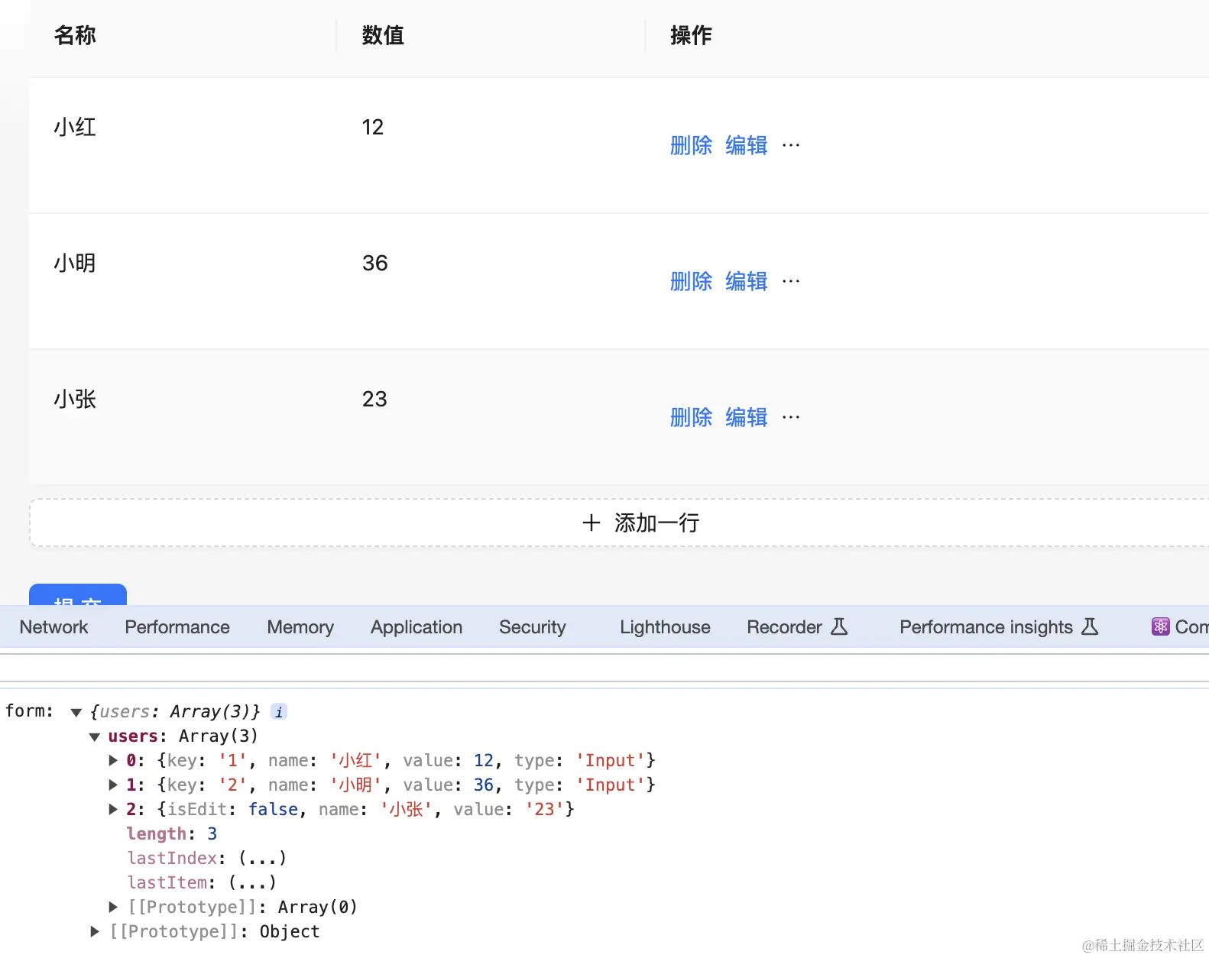
Task: Switch to the Performance tab
Action: (177, 627)
